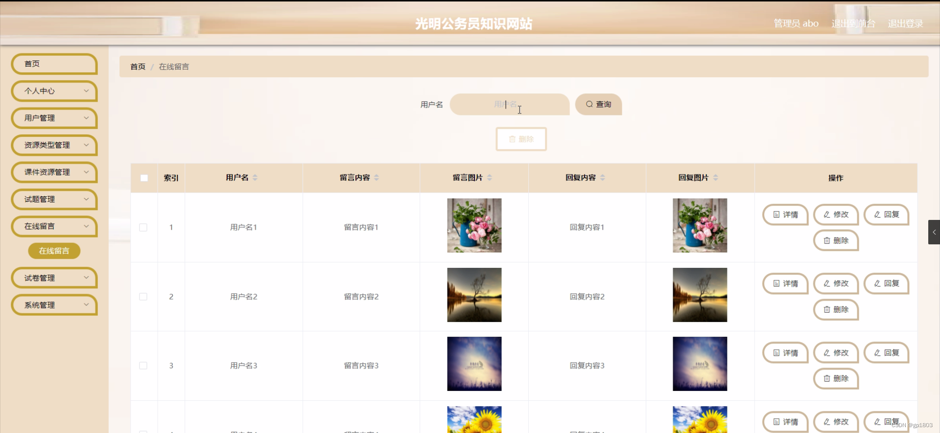Select the 在线留言 submenu item

click(x=54, y=251)
